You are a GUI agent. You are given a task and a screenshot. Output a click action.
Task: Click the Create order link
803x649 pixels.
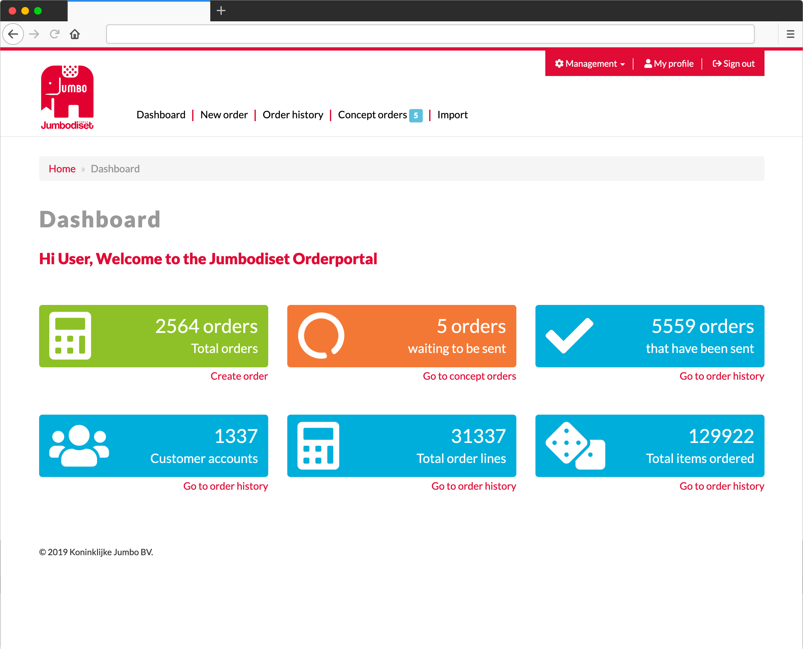pyautogui.click(x=239, y=376)
